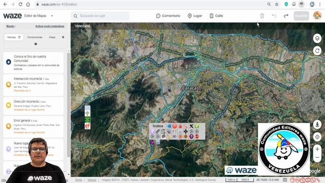The height and width of the screenshot is (183, 325).
Task: Click the Venezuela country label
Action: point(82,26)
